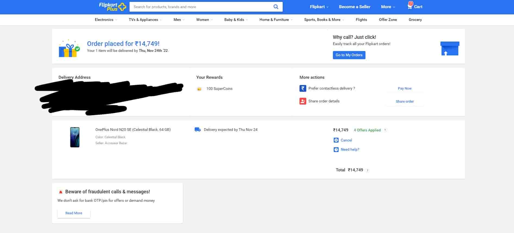This screenshot has width=514, height=233.
Task: Expand the Electronics category dropdown
Action: pos(106,20)
